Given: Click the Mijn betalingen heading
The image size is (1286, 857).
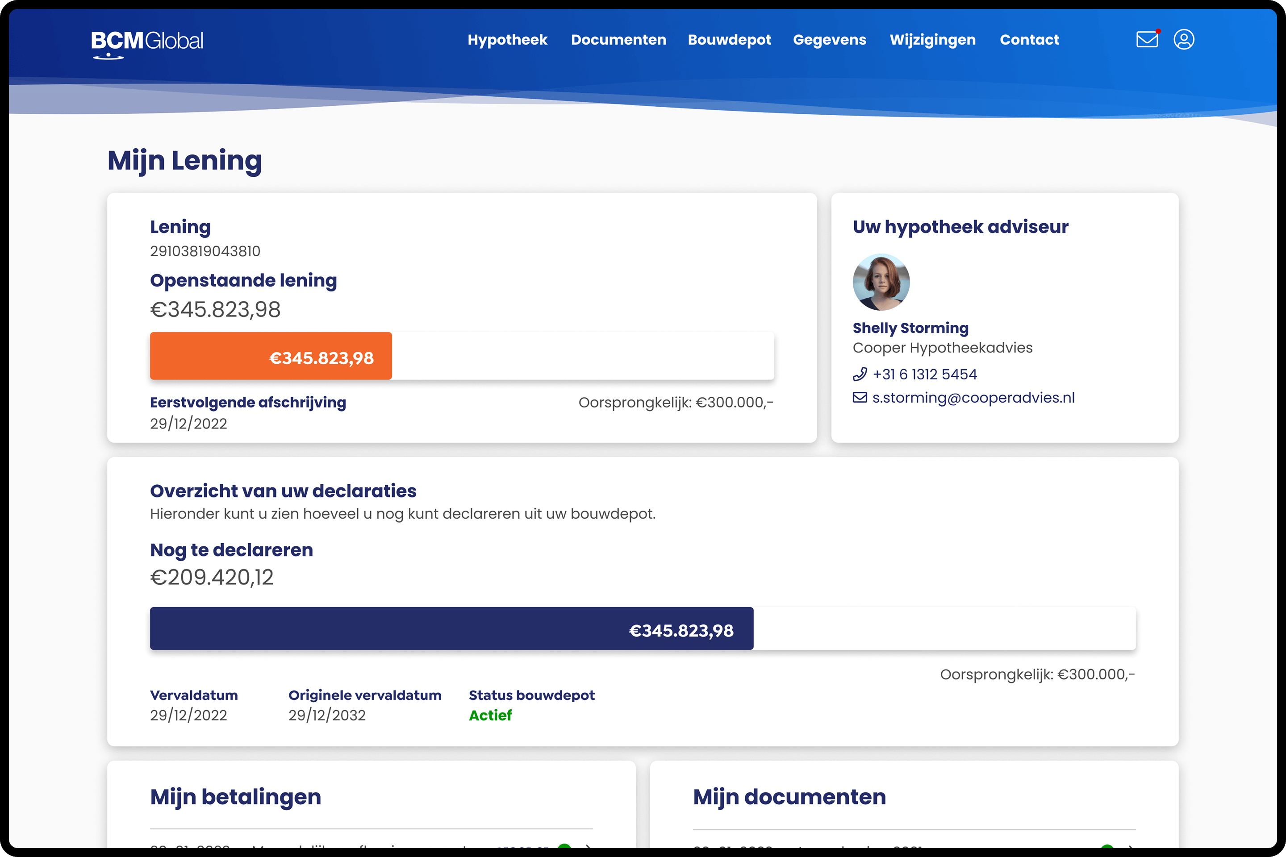Looking at the screenshot, I should (235, 797).
